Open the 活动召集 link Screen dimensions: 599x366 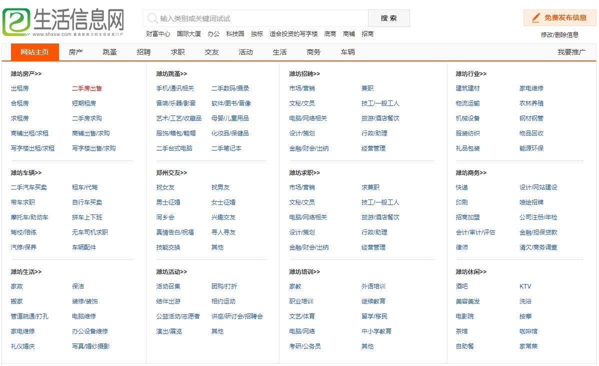tap(168, 286)
